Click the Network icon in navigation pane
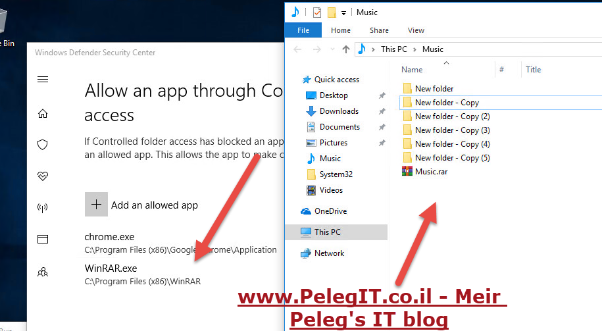602x331 pixels. [x=306, y=253]
